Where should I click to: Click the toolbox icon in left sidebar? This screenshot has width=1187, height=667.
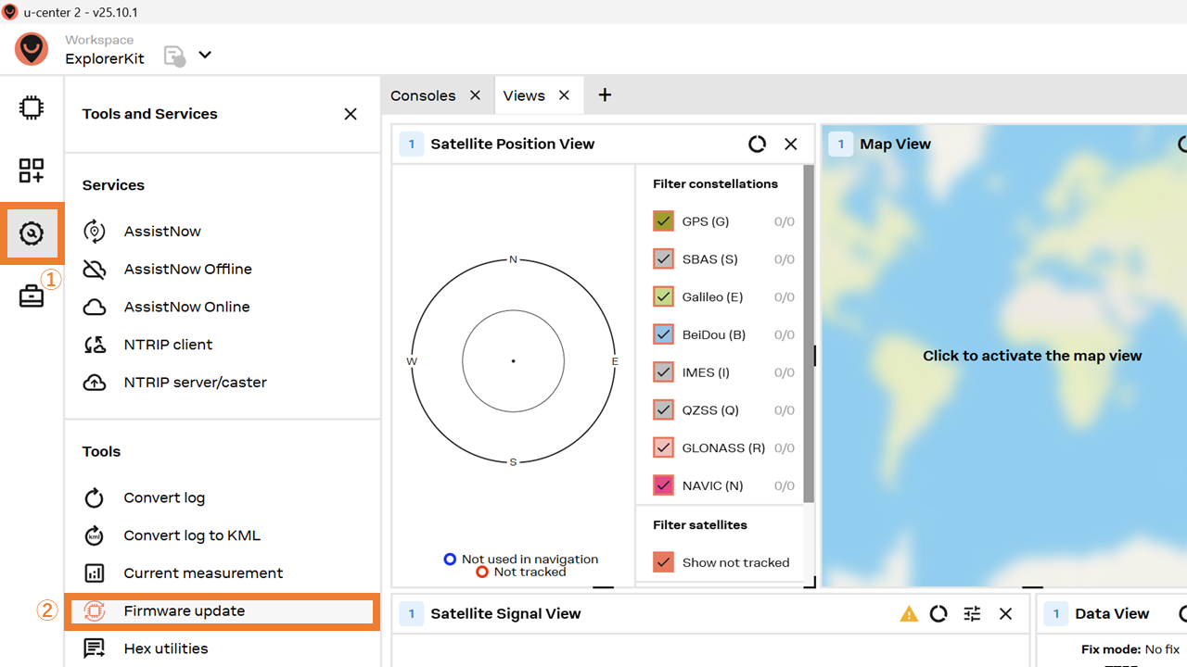tap(32, 296)
